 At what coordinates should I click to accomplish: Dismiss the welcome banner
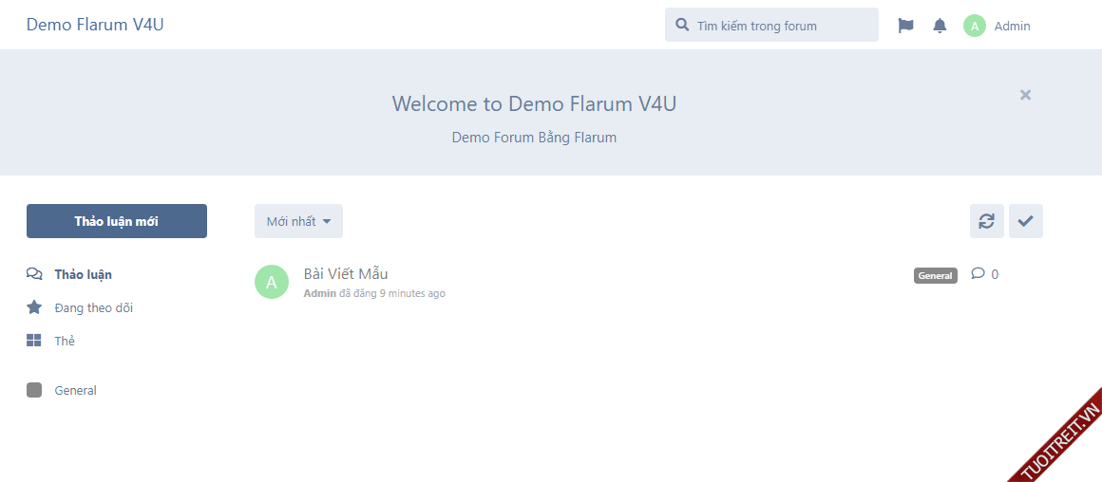tap(1025, 95)
